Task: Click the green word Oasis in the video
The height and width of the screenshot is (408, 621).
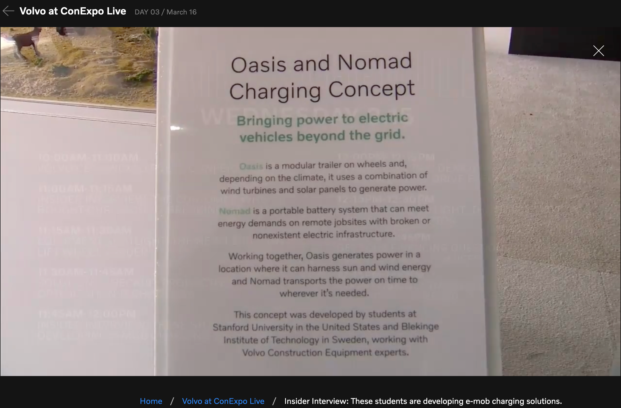Action: [x=251, y=166]
